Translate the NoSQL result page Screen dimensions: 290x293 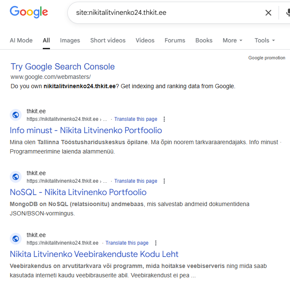[135, 181]
